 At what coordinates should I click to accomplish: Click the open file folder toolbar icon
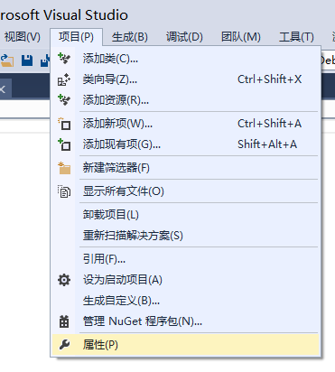(x=7, y=60)
